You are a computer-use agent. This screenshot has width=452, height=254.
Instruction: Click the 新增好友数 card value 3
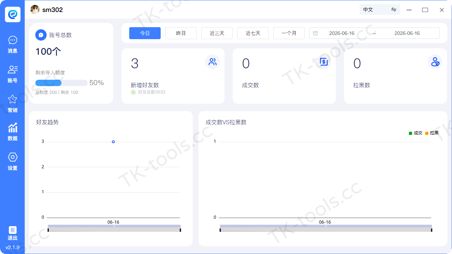point(135,64)
